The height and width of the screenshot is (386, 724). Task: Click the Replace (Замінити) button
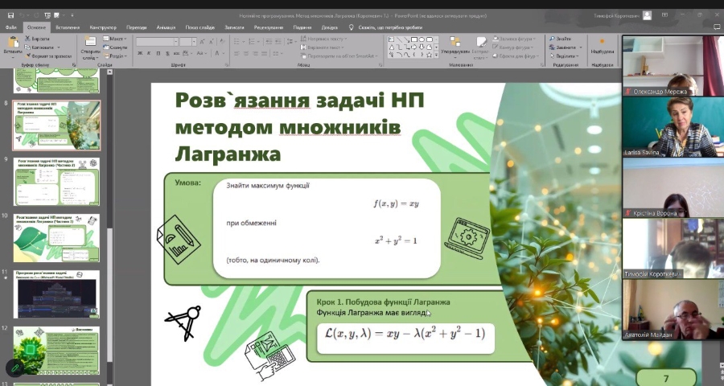[565, 47]
